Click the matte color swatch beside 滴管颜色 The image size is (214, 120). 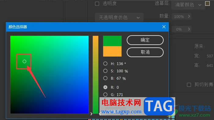point(208,4)
